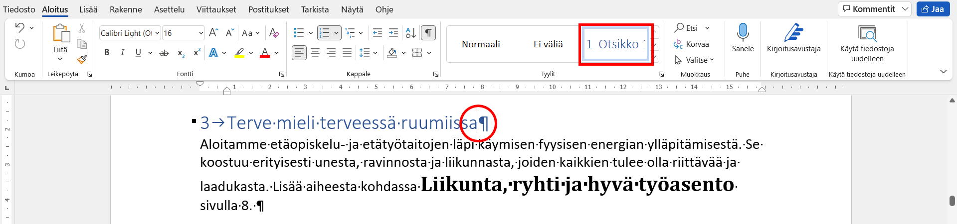The height and width of the screenshot is (224, 957).
Task: Click the Jaa share button
Action: [933, 9]
